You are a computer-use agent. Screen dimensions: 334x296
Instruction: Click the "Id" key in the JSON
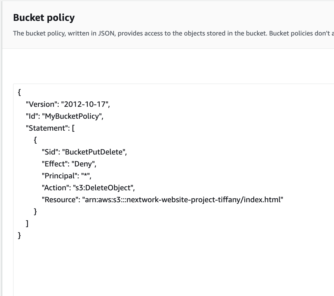pos(31,116)
